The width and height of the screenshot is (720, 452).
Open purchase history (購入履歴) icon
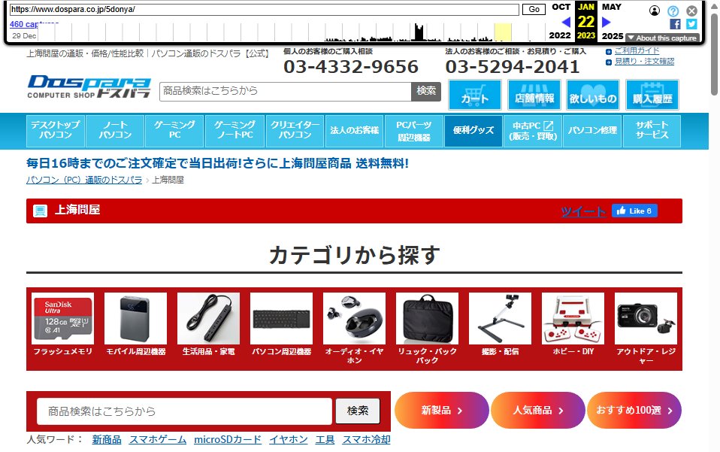(652, 95)
